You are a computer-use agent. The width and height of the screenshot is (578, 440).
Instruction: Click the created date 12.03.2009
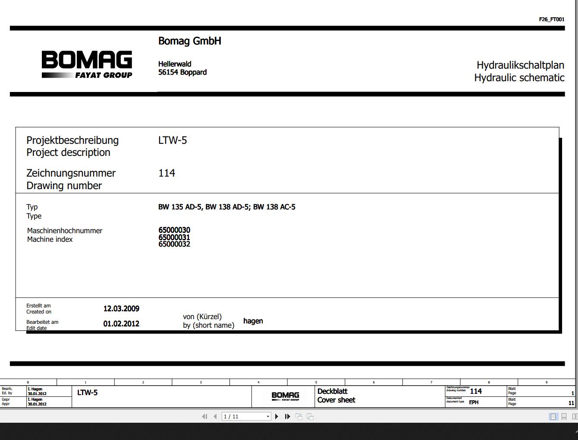(121, 309)
